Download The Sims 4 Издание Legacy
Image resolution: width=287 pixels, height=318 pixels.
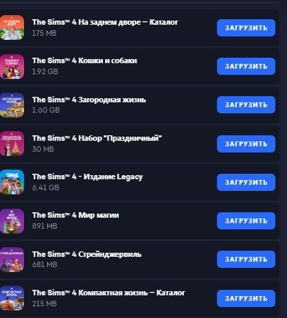[x=246, y=182]
